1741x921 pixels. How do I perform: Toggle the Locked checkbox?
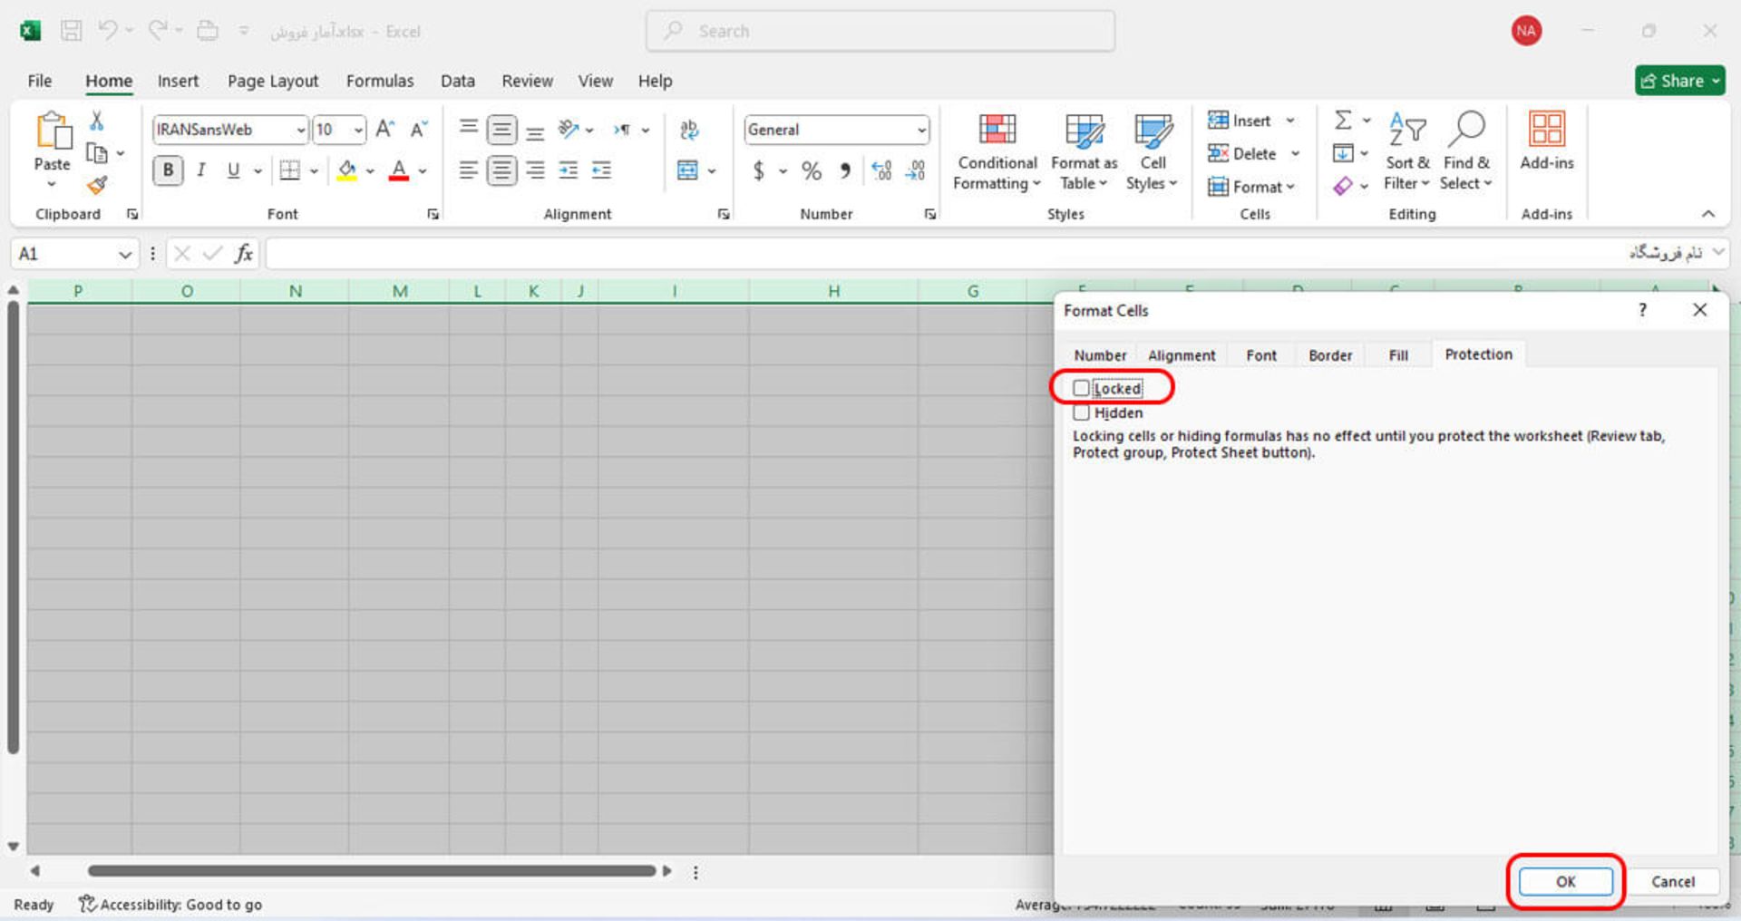click(x=1081, y=388)
